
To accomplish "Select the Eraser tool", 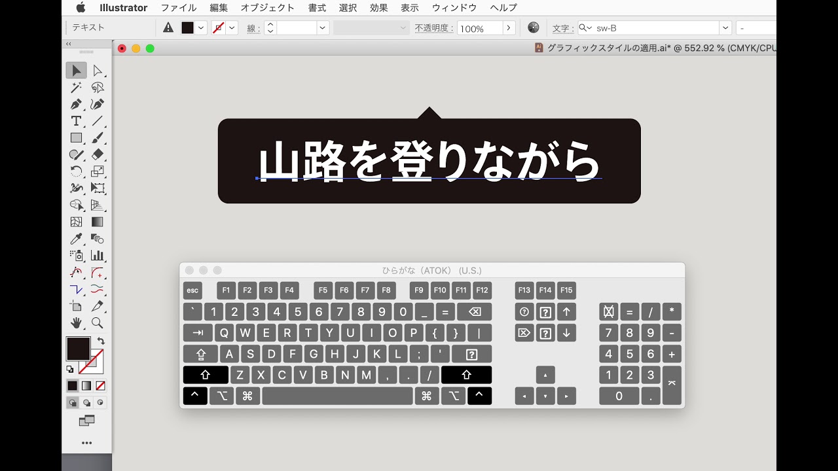I will click(98, 155).
